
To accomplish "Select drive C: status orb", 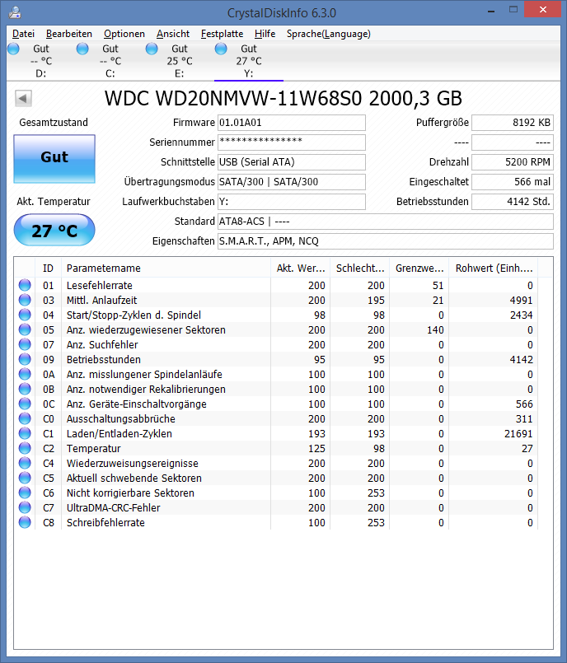I will point(82,49).
